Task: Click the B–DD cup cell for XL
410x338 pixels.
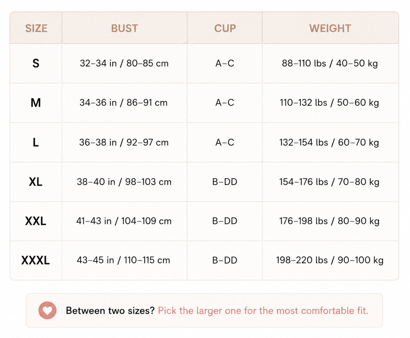Action: tap(225, 182)
